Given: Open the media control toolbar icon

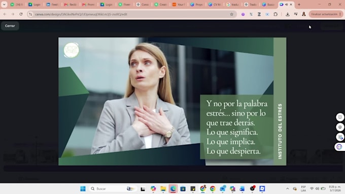Looking at the screenshot, I should click(x=296, y=14).
